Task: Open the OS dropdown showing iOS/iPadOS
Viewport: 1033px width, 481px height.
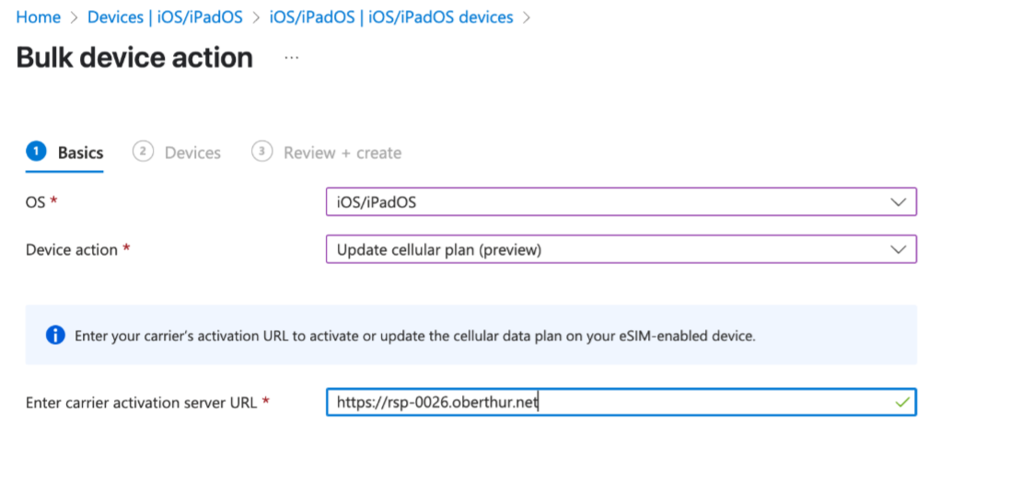Action: [621, 202]
